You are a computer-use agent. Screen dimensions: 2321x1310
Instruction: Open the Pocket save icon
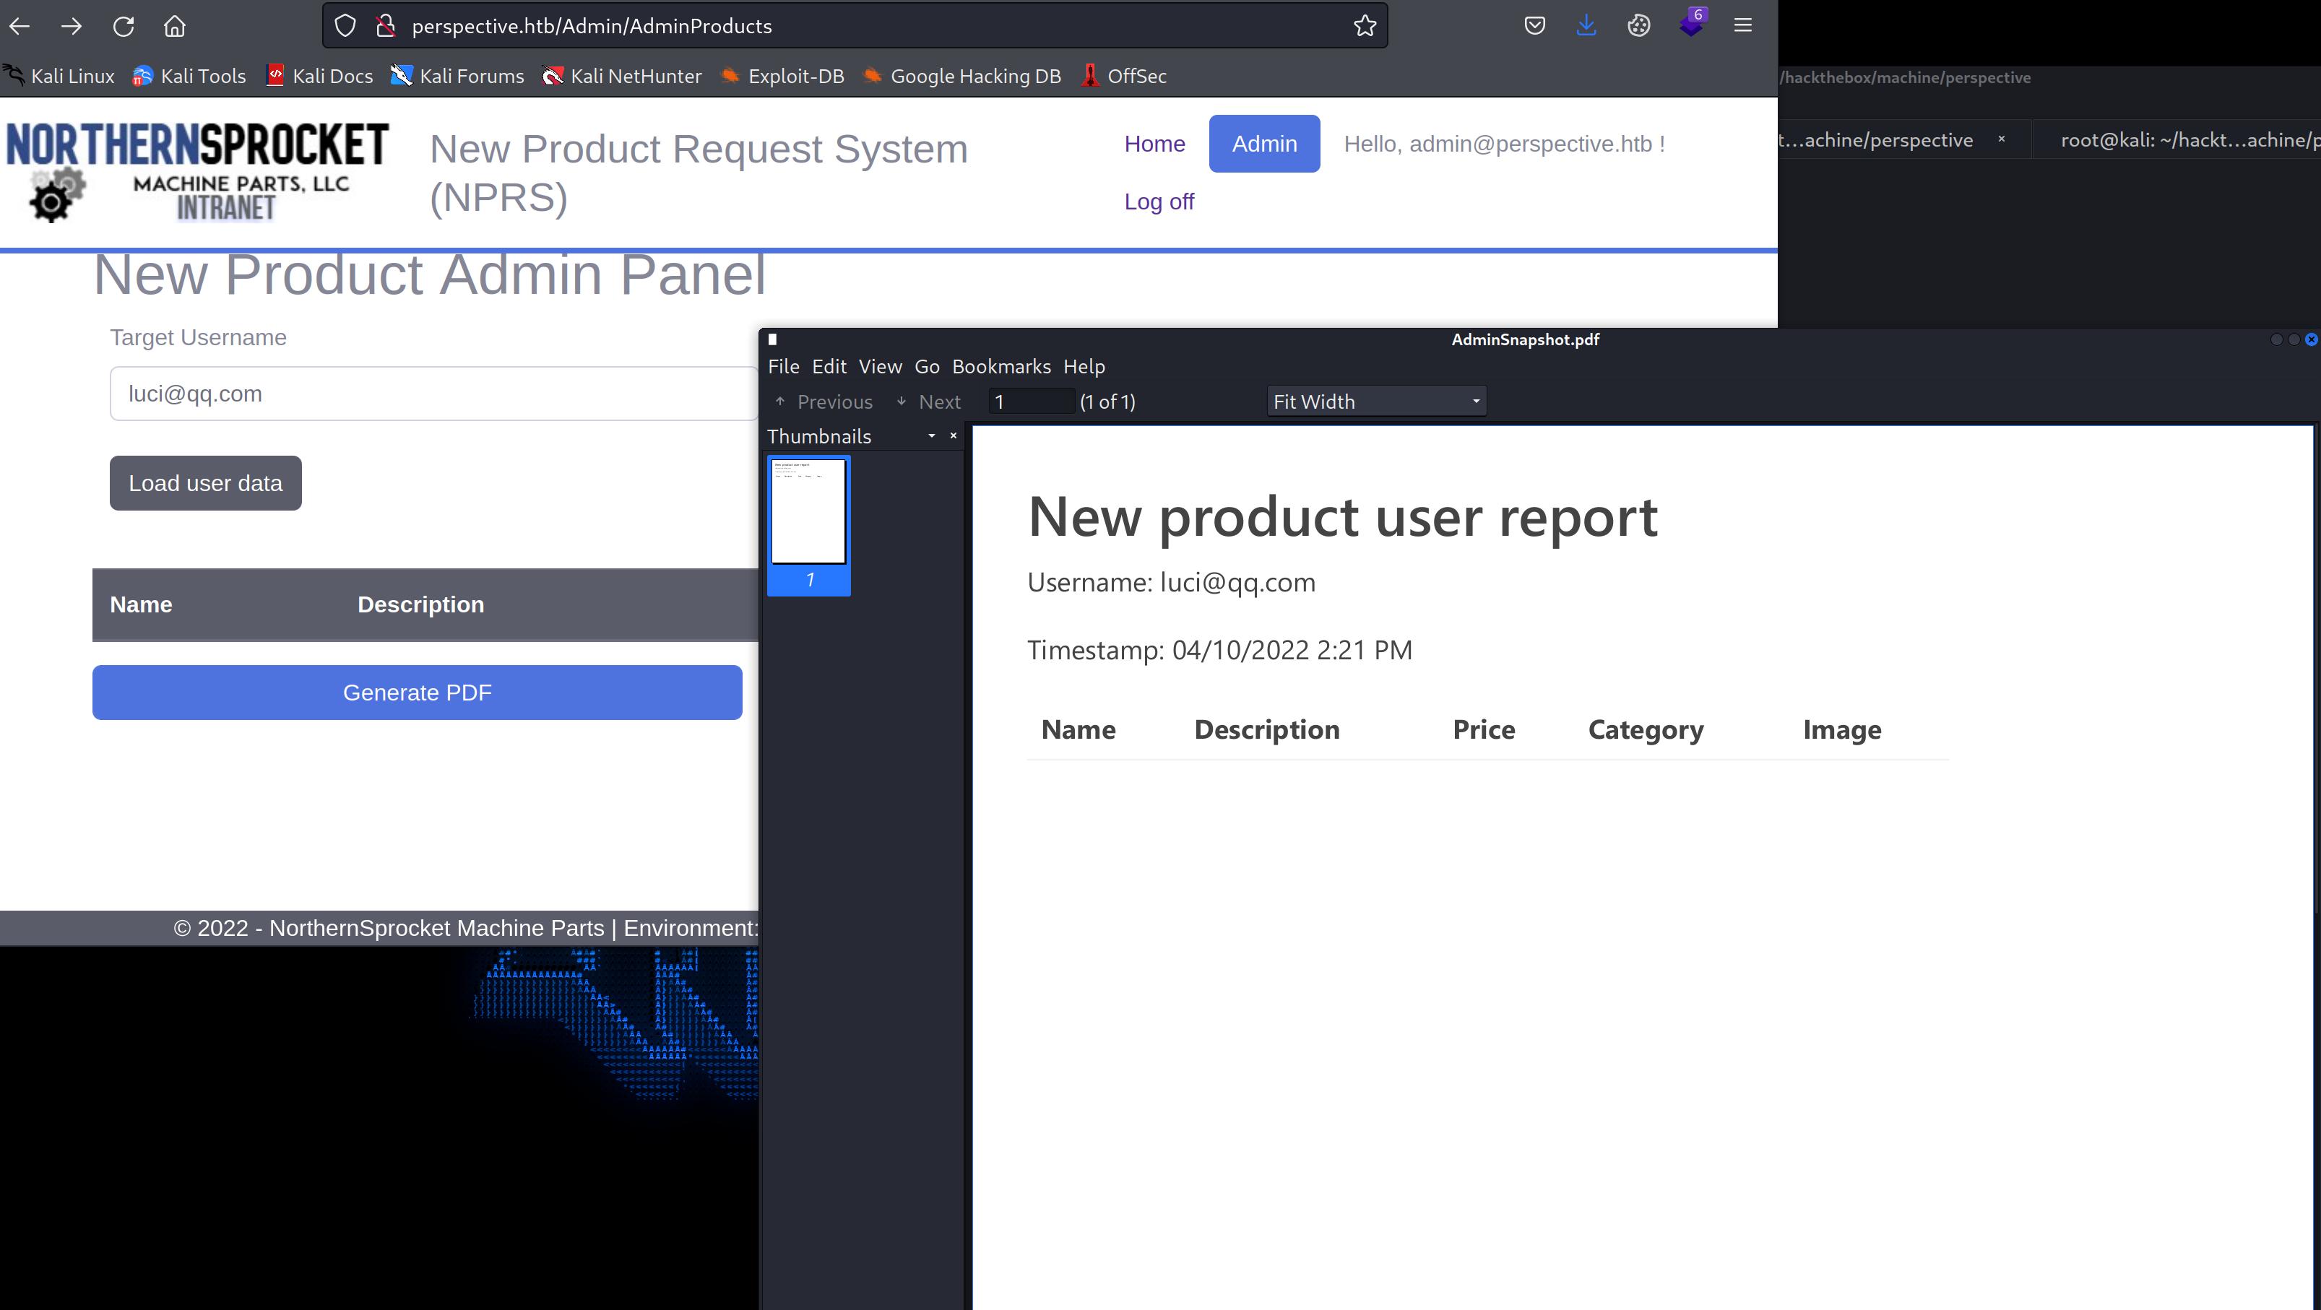1534,26
